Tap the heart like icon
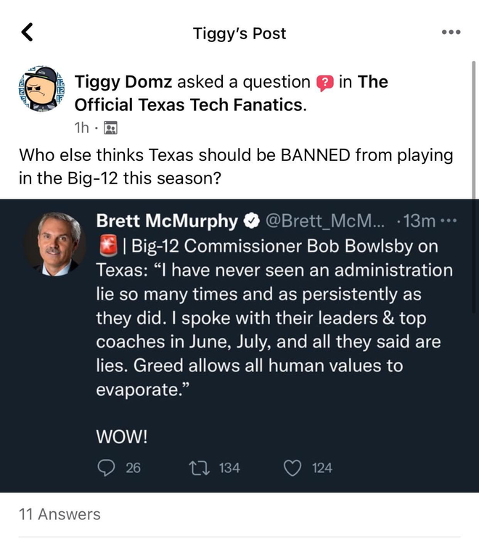 [292, 468]
